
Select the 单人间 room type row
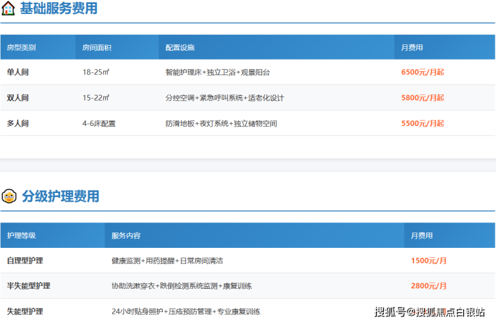pyautogui.click(x=18, y=72)
